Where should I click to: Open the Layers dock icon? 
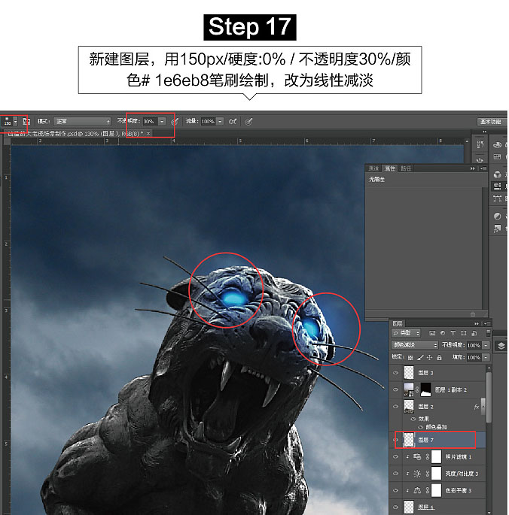tap(501, 346)
